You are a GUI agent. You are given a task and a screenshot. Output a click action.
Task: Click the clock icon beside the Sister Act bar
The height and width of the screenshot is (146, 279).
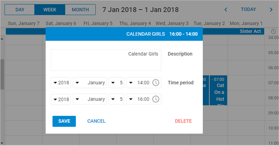273,32
